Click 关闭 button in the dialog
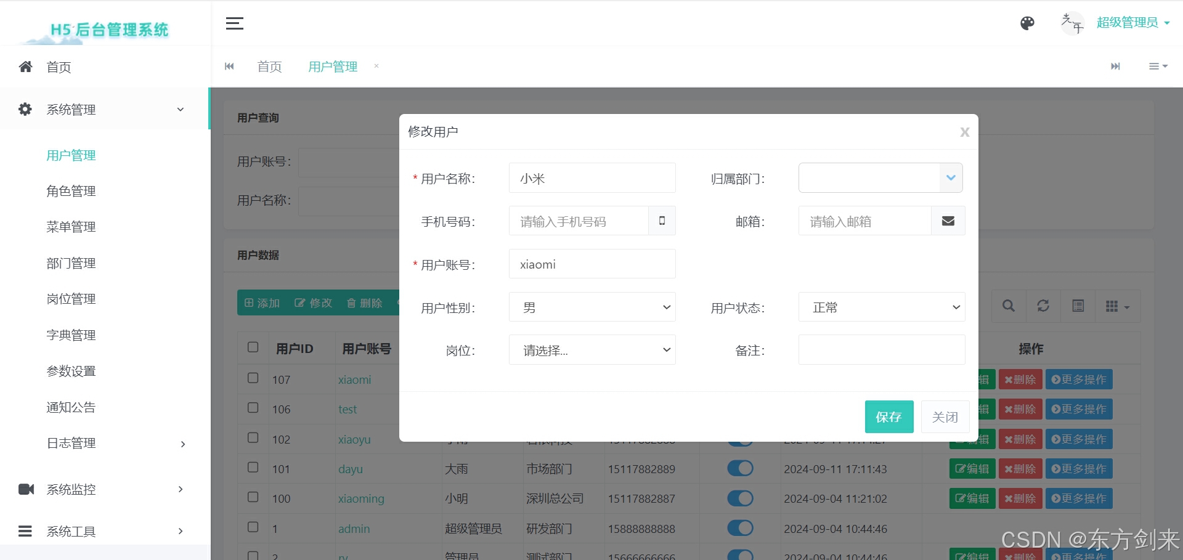The width and height of the screenshot is (1183, 560). pyautogui.click(x=945, y=417)
